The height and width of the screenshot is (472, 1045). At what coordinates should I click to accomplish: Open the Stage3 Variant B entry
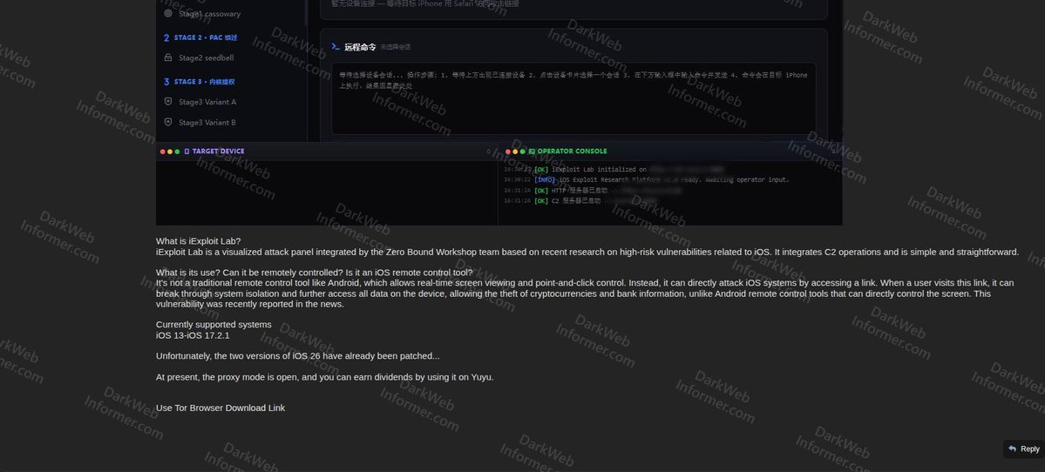pos(207,123)
